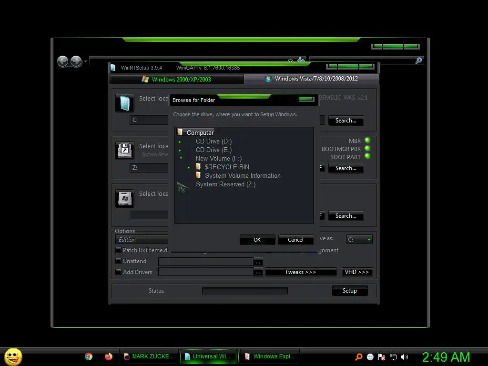Click BOOTMGR PBR green status indicator
Screen dimensions: 488x366
[x=367, y=149]
